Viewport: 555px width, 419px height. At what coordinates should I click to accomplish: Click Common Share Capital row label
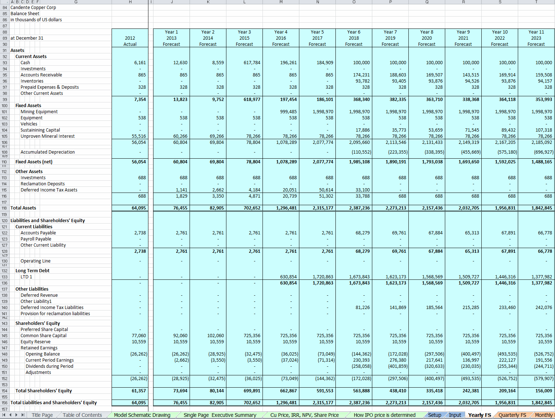pos(43,336)
